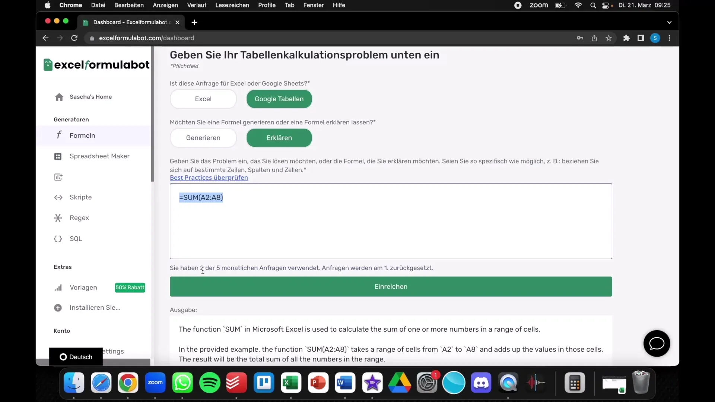Click the unlabeled chart-plus sidebar icon

(58, 177)
